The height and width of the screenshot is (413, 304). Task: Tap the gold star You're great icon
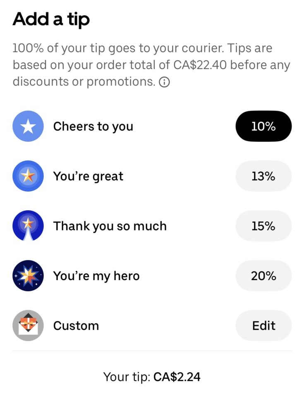(28, 176)
